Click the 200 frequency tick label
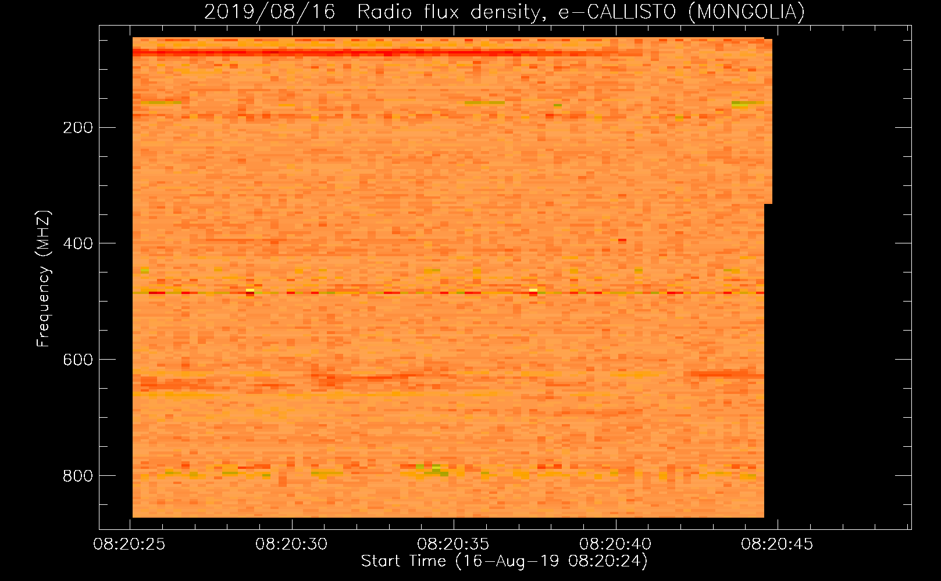 point(78,127)
